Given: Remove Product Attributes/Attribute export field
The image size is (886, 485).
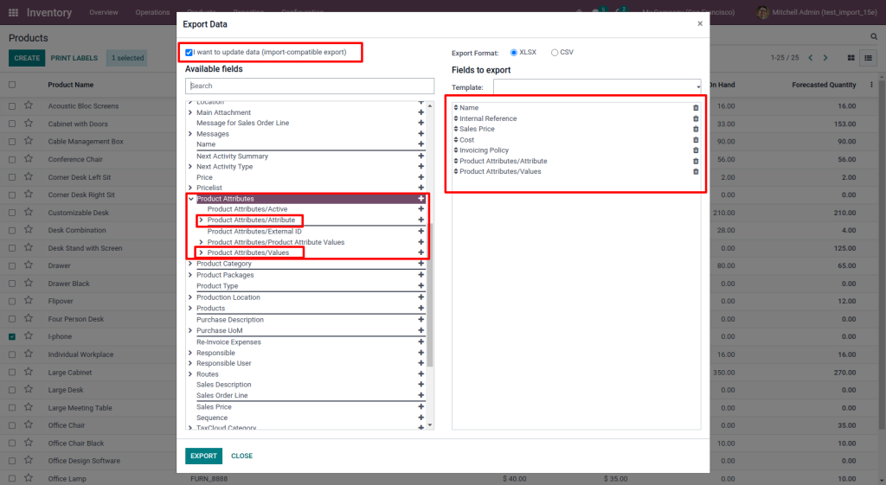Looking at the screenshot, I should tap(696, 161).
